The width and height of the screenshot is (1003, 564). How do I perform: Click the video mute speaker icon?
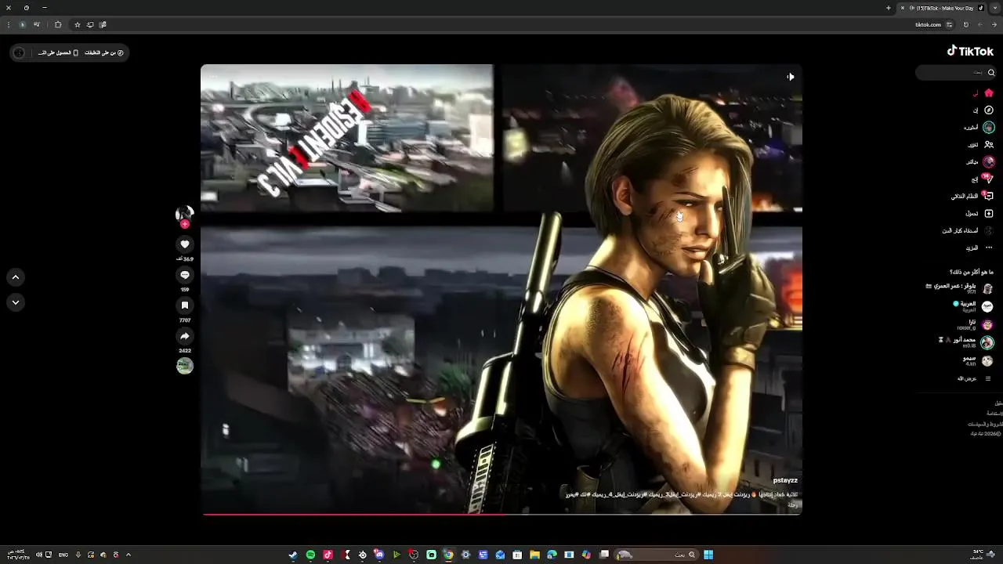pos(791,77)
